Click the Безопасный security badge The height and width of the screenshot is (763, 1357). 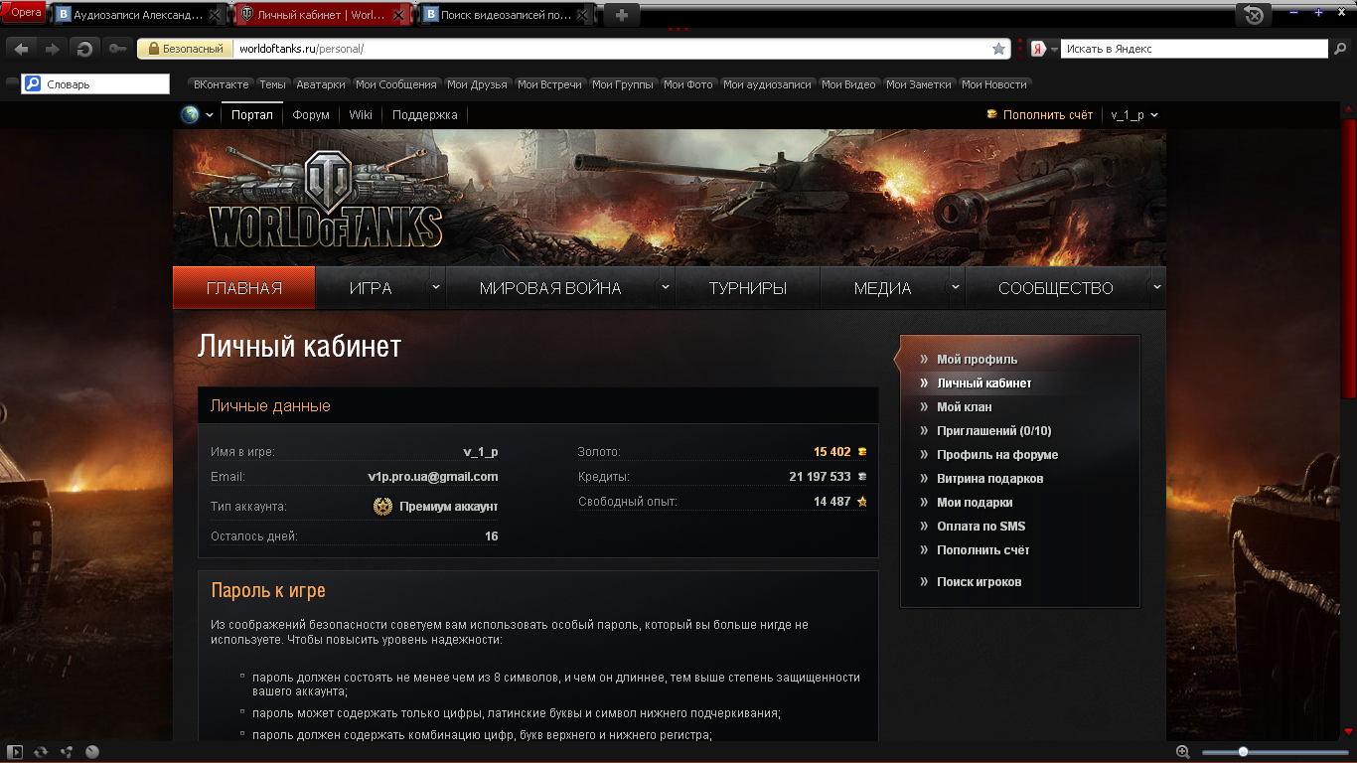click(x=185, y=49)
